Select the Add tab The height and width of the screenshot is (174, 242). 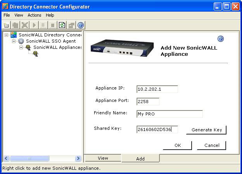(140, 158)
